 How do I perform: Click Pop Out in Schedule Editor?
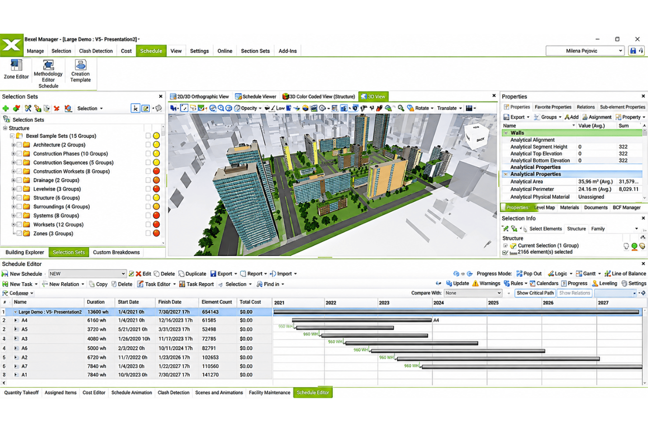coord(529,274)
